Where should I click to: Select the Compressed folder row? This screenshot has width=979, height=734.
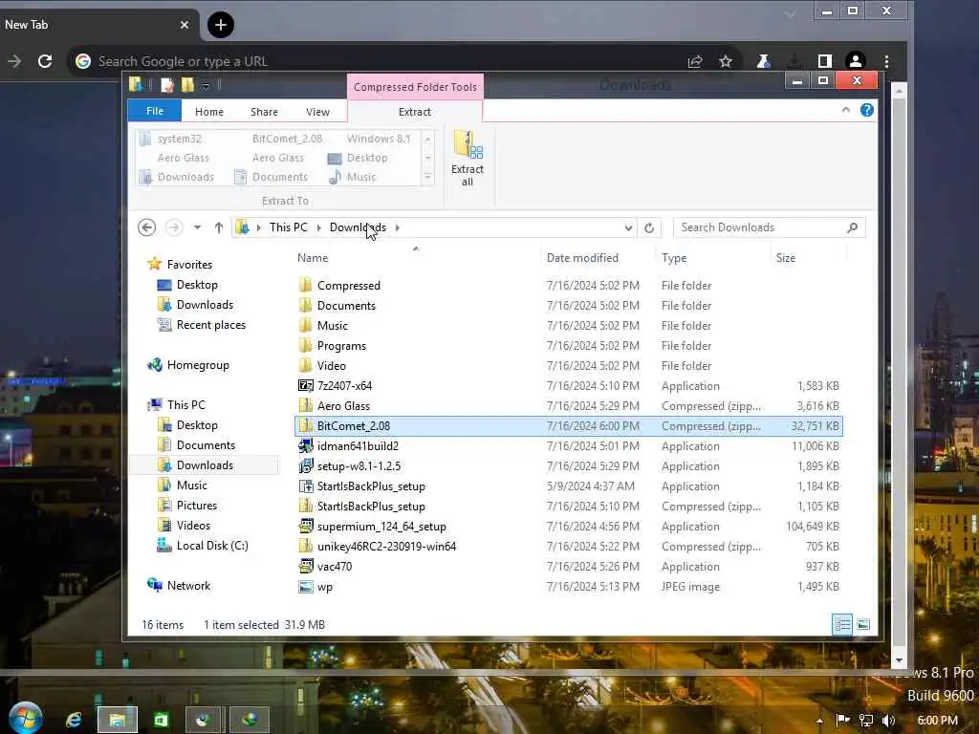(568, 285)
